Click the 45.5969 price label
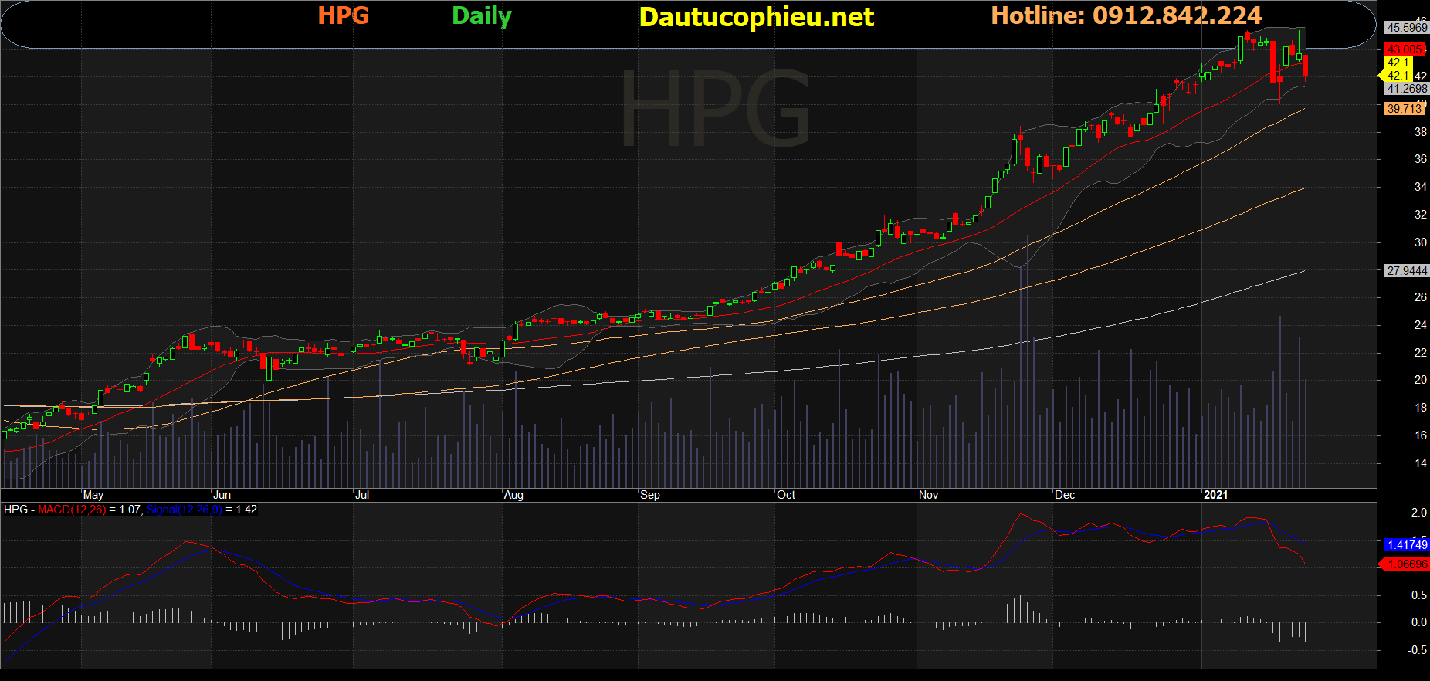 [1407, 28]
